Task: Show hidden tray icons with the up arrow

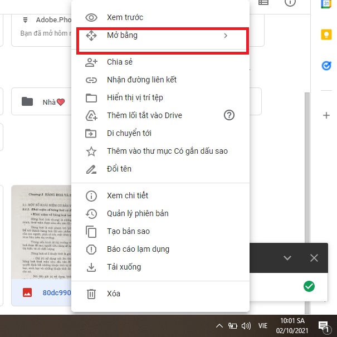Action: [219, 326]
